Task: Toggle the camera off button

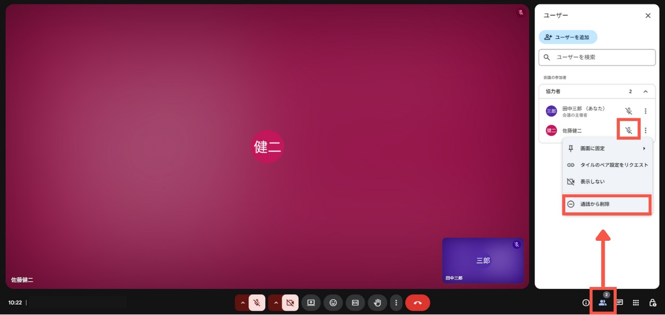Action: (x=290, y=303)
